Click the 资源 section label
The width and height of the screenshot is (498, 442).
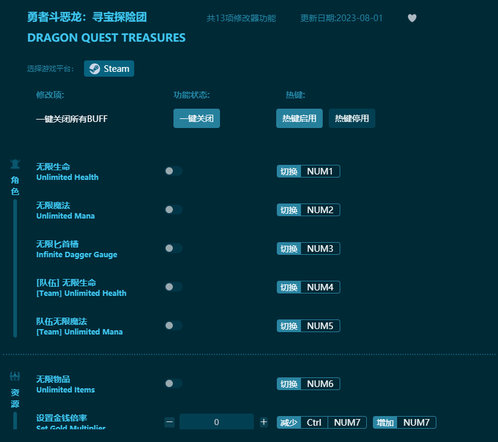(x=15, y=398)
